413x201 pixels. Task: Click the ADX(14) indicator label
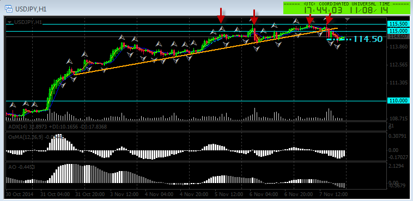pos(58,127)
